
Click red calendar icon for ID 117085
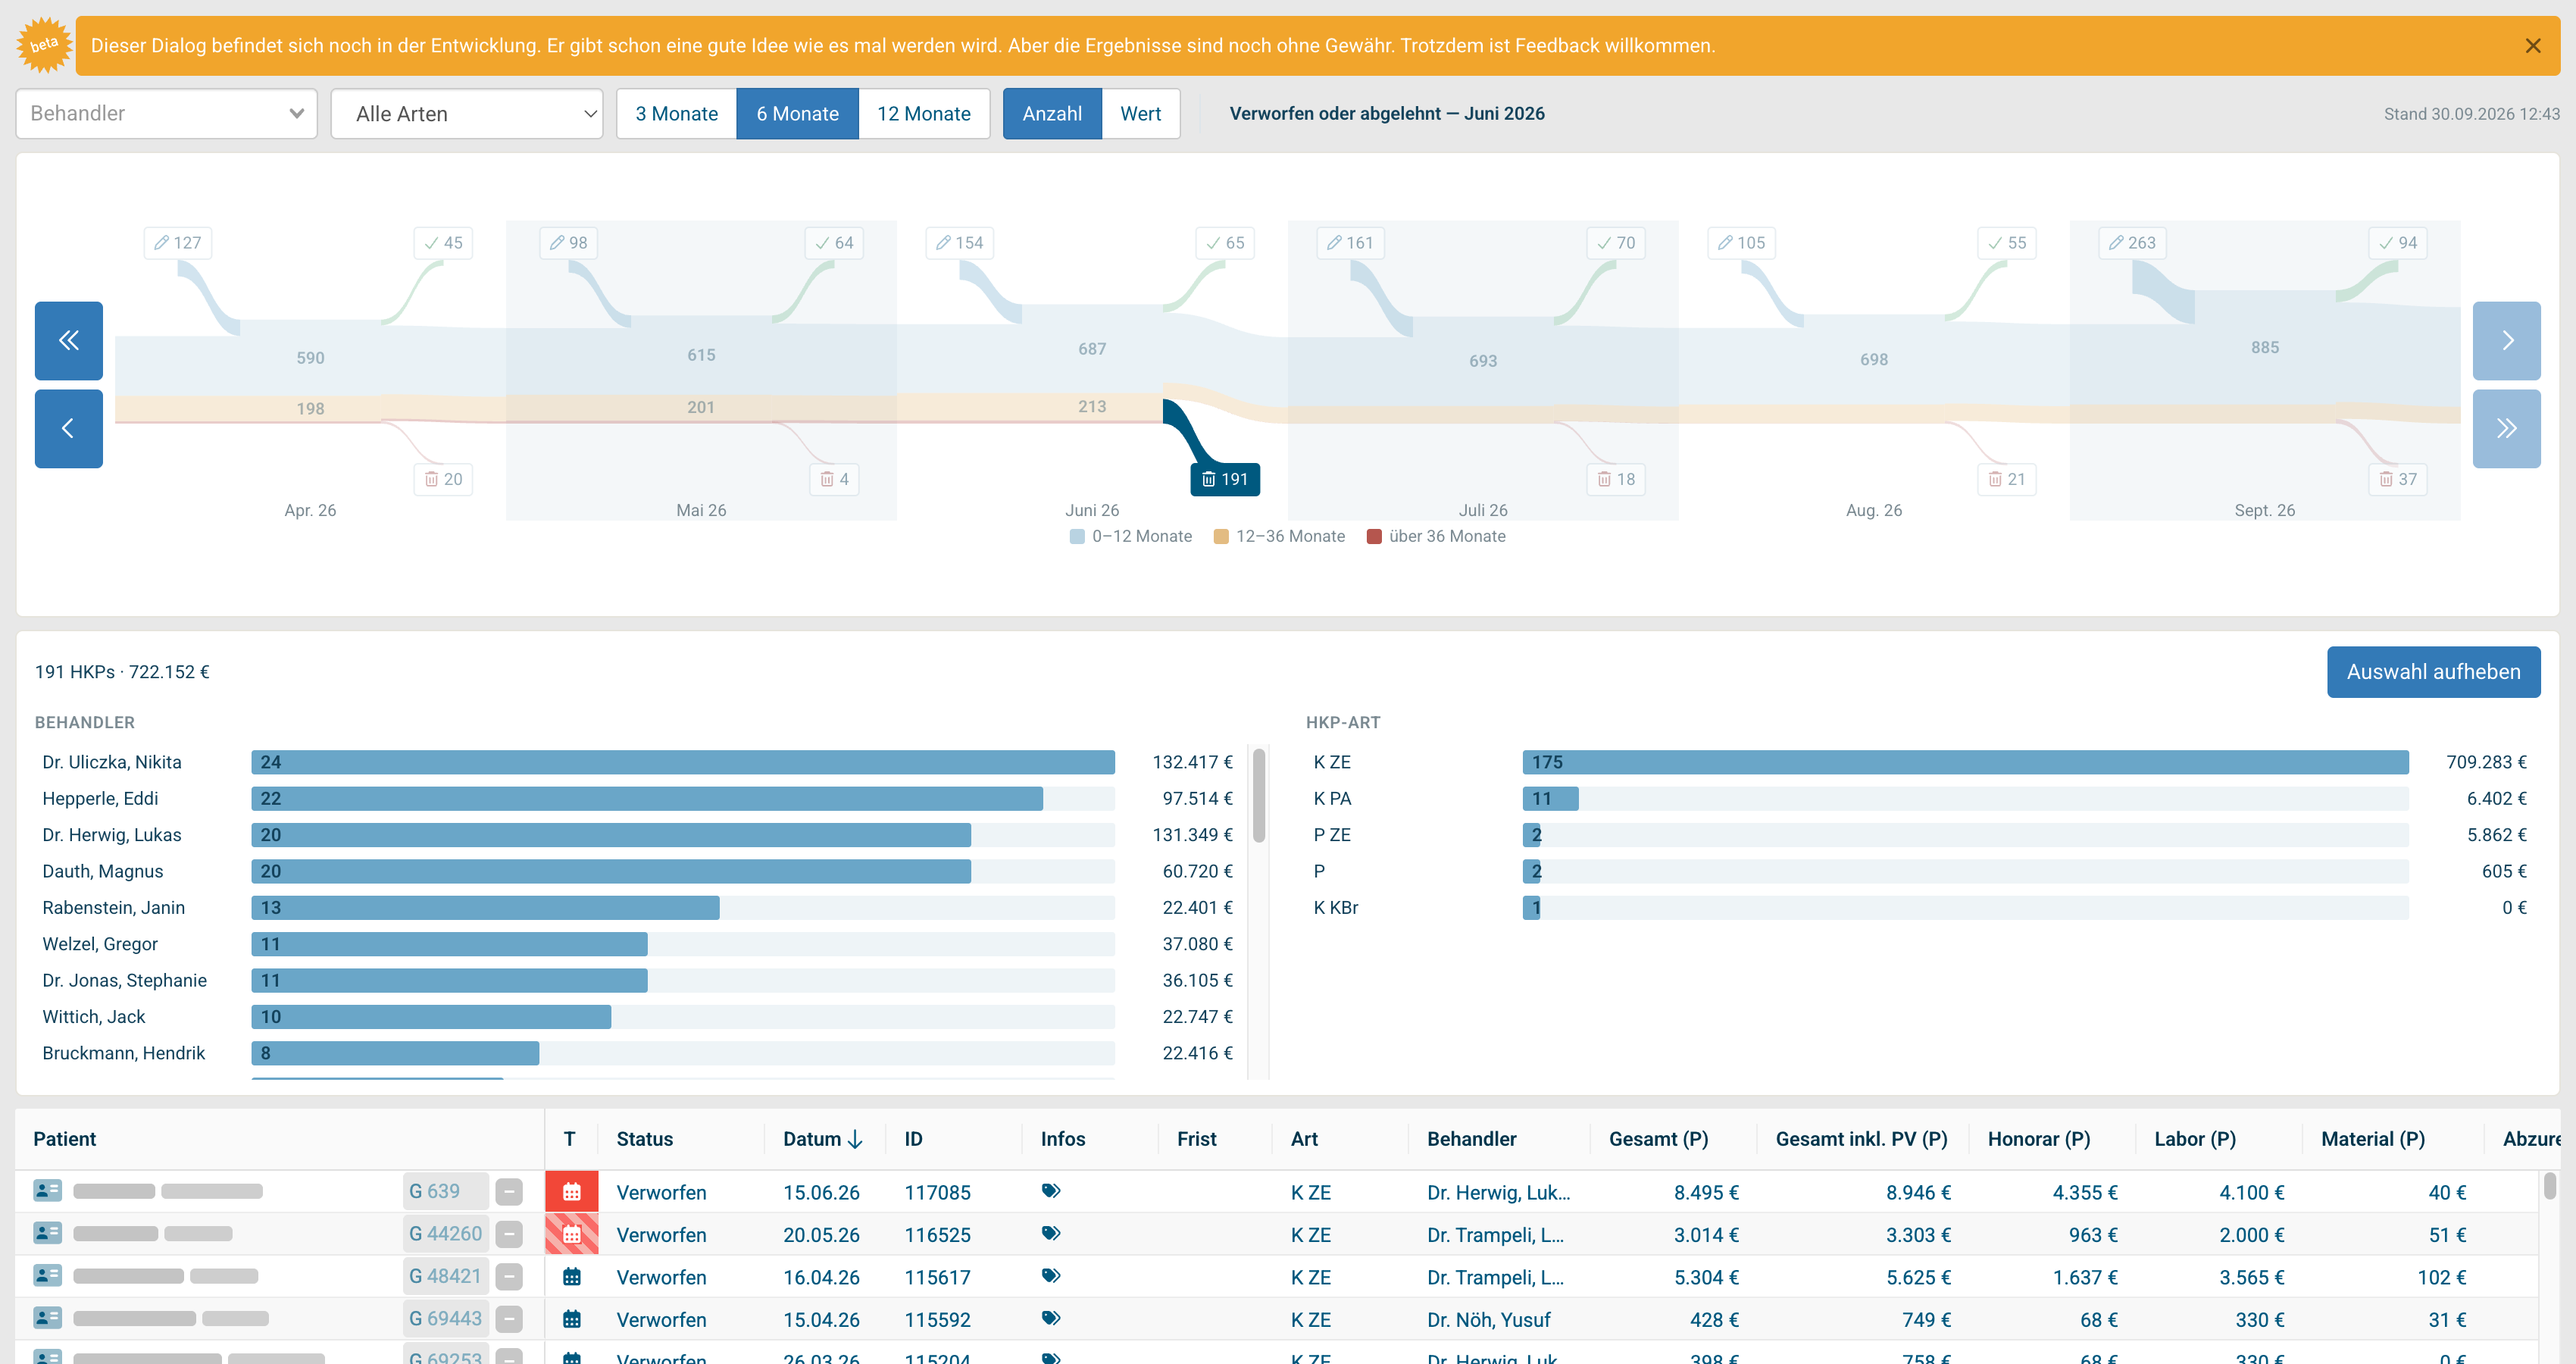[572, 1192]
